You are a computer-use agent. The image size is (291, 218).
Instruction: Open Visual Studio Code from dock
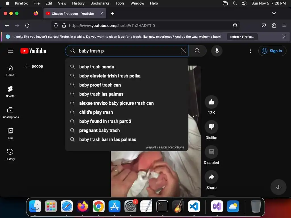click(194, 206)
